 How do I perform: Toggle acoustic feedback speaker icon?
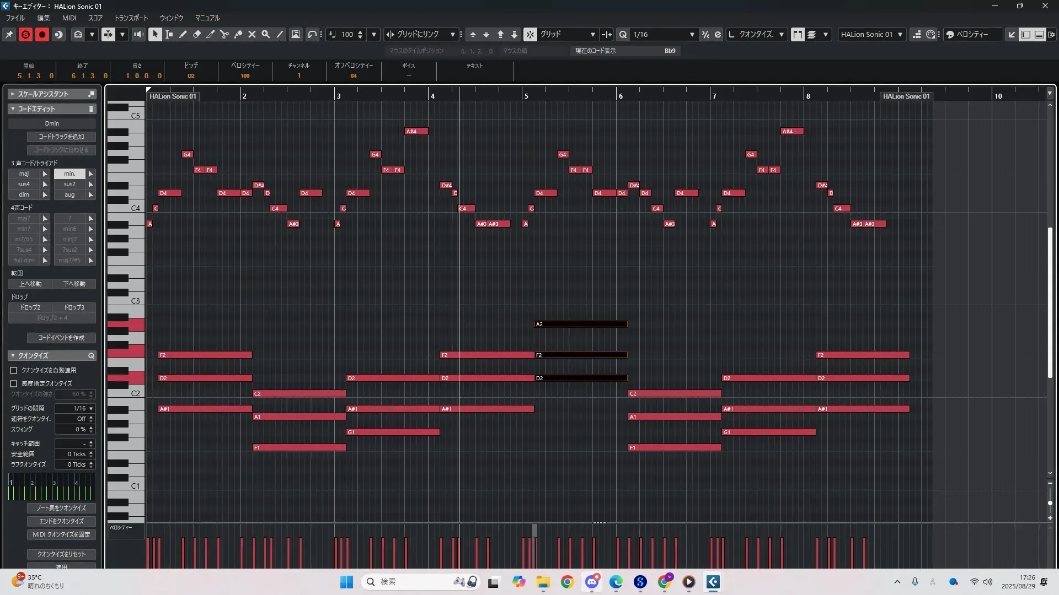(x=138, y=34)
